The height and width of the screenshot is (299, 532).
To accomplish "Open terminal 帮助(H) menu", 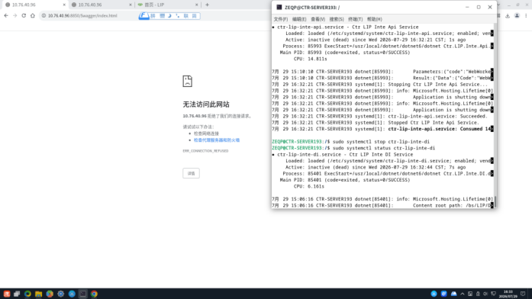I will [x=374, y=19].
